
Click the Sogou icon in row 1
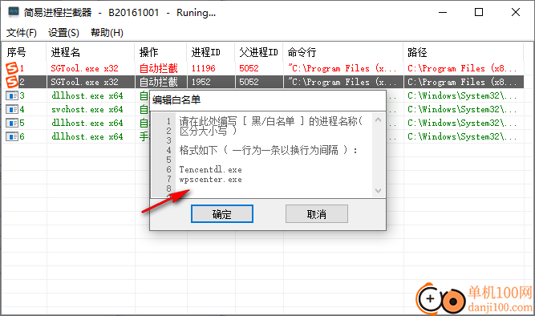[12, 68]
